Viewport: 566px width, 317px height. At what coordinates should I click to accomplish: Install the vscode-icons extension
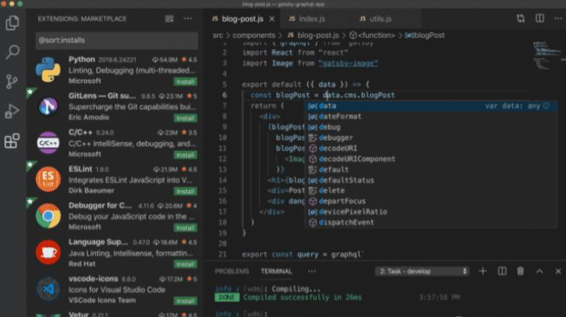(x=185, y=301)
